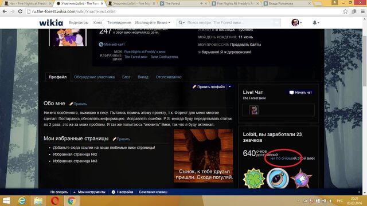Open the search scope dropdown arrow

coord(183,23)
